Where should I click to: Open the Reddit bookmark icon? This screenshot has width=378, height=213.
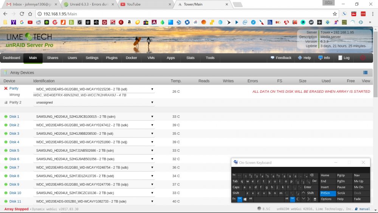click(38, 22)
